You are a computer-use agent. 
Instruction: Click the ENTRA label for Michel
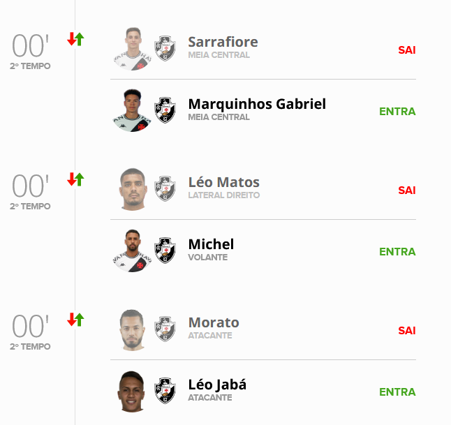(x=397, y=251)
